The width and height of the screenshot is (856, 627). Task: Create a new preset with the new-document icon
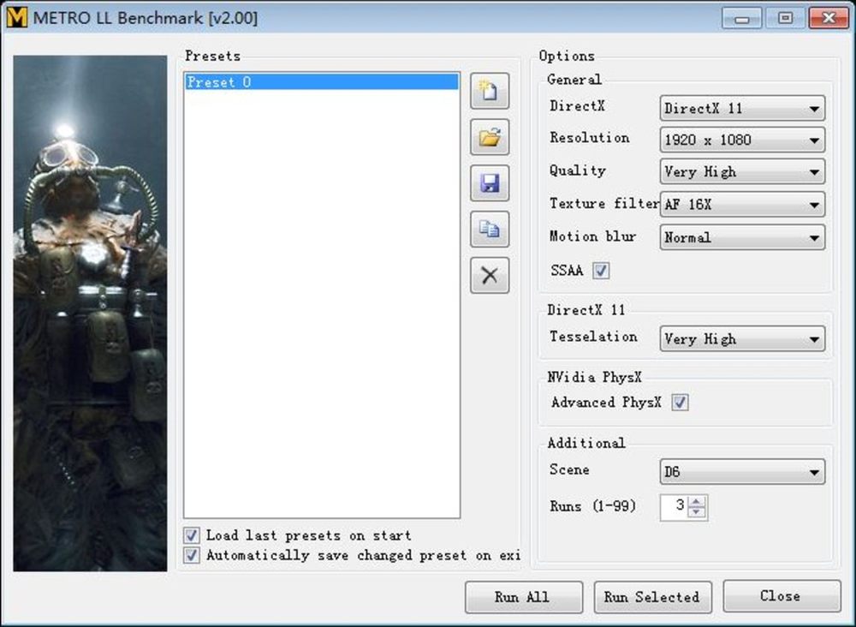click(490, 91)
